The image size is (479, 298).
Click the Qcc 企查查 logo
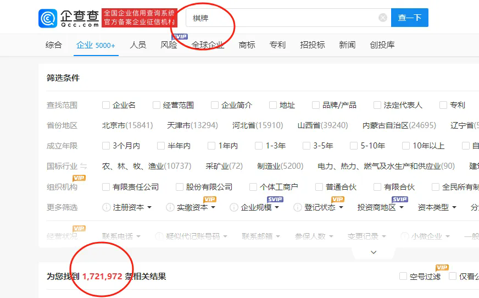click(69, 18)
